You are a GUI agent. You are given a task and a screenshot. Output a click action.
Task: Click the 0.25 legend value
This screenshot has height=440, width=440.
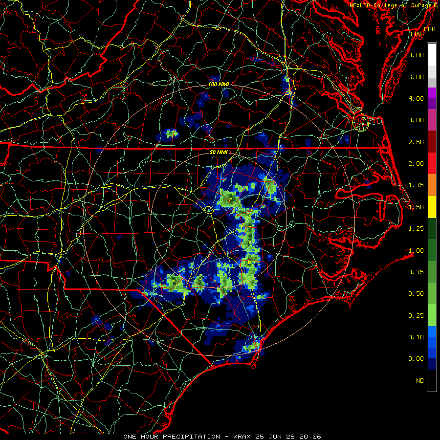416,316
